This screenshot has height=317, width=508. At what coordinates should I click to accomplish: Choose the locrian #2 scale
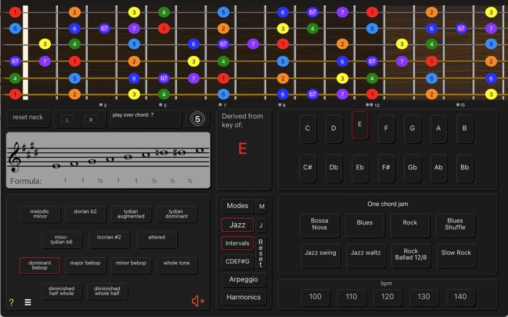click(109, 240)
